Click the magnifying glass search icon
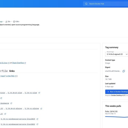Image resolution: width=128 pixels, height=128 pixels. pos(86,4)
